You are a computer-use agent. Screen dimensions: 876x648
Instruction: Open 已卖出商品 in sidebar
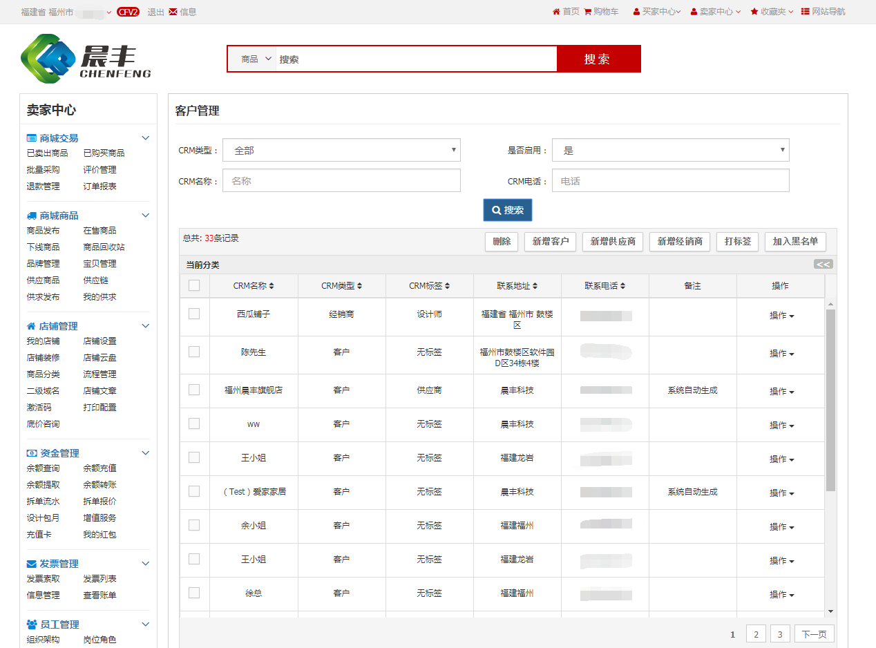click(x=47, y=153)
